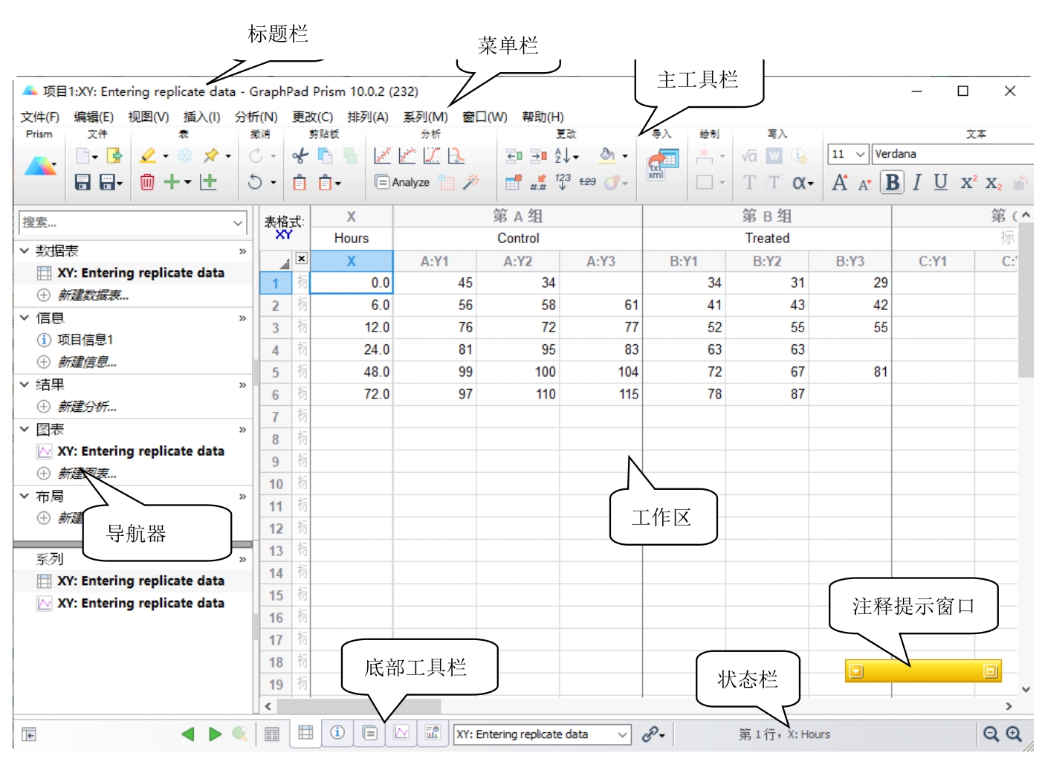Viewport: 1045px width, 759px height.
Task: Click the yellow note tooltip bar
Action: (x=923, y=671)
